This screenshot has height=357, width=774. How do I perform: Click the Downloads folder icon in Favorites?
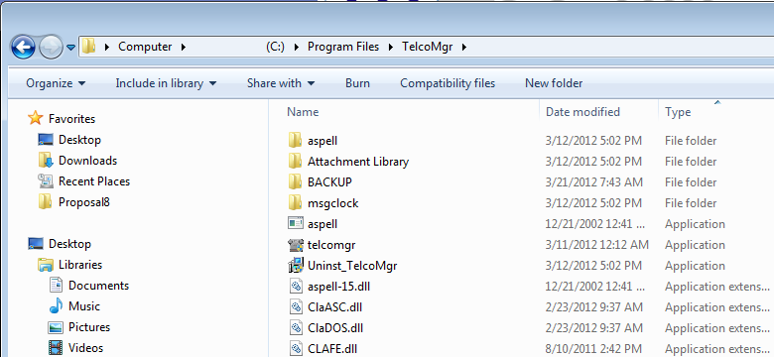[x=46, y=161]
